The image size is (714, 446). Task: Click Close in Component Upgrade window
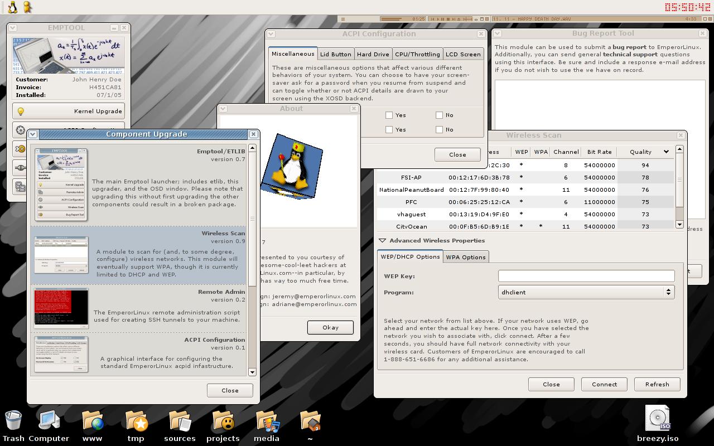(230, 390)
